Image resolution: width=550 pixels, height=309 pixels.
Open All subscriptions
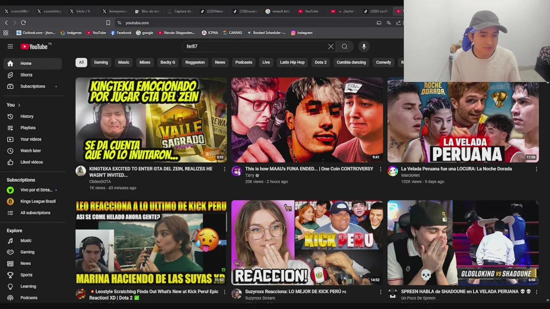(33, 213)
